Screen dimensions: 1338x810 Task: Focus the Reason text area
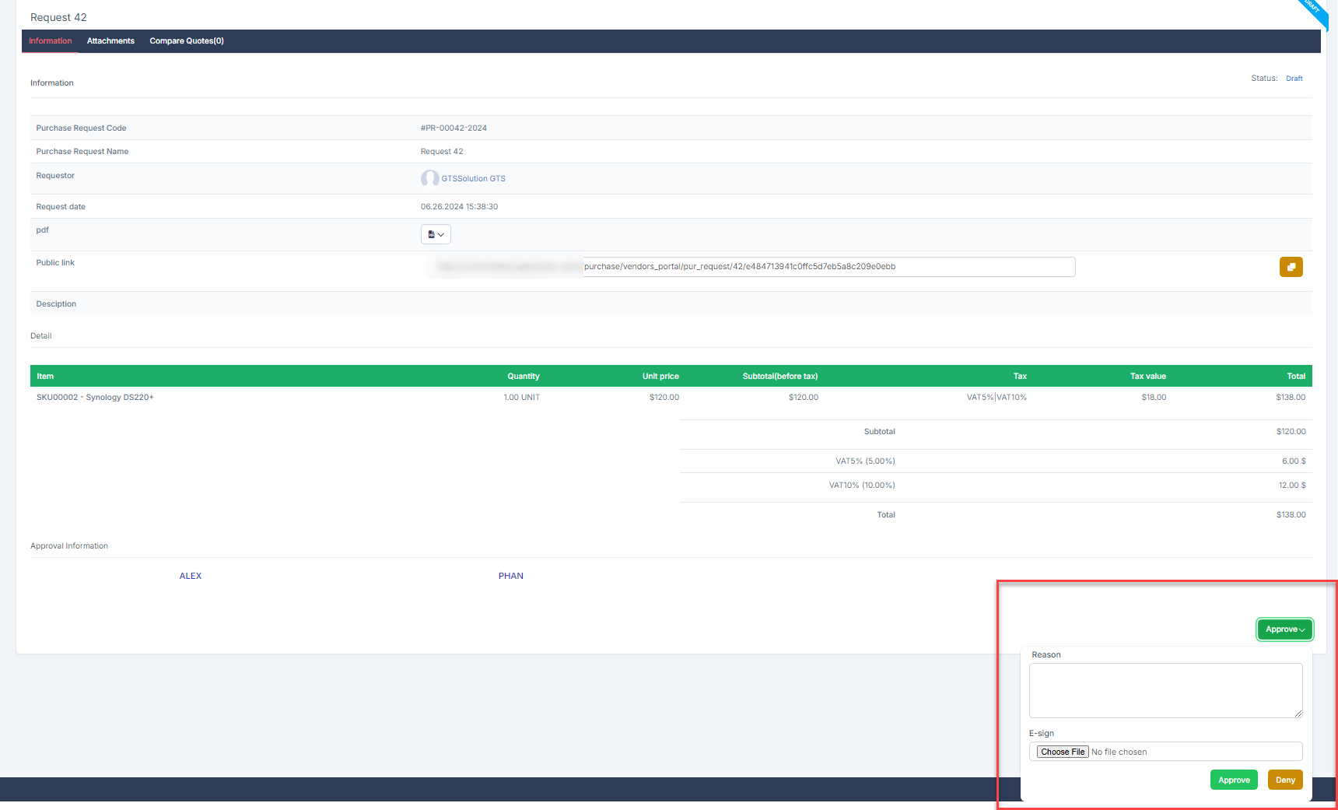pyautogui.click(x=1165, y=690)
